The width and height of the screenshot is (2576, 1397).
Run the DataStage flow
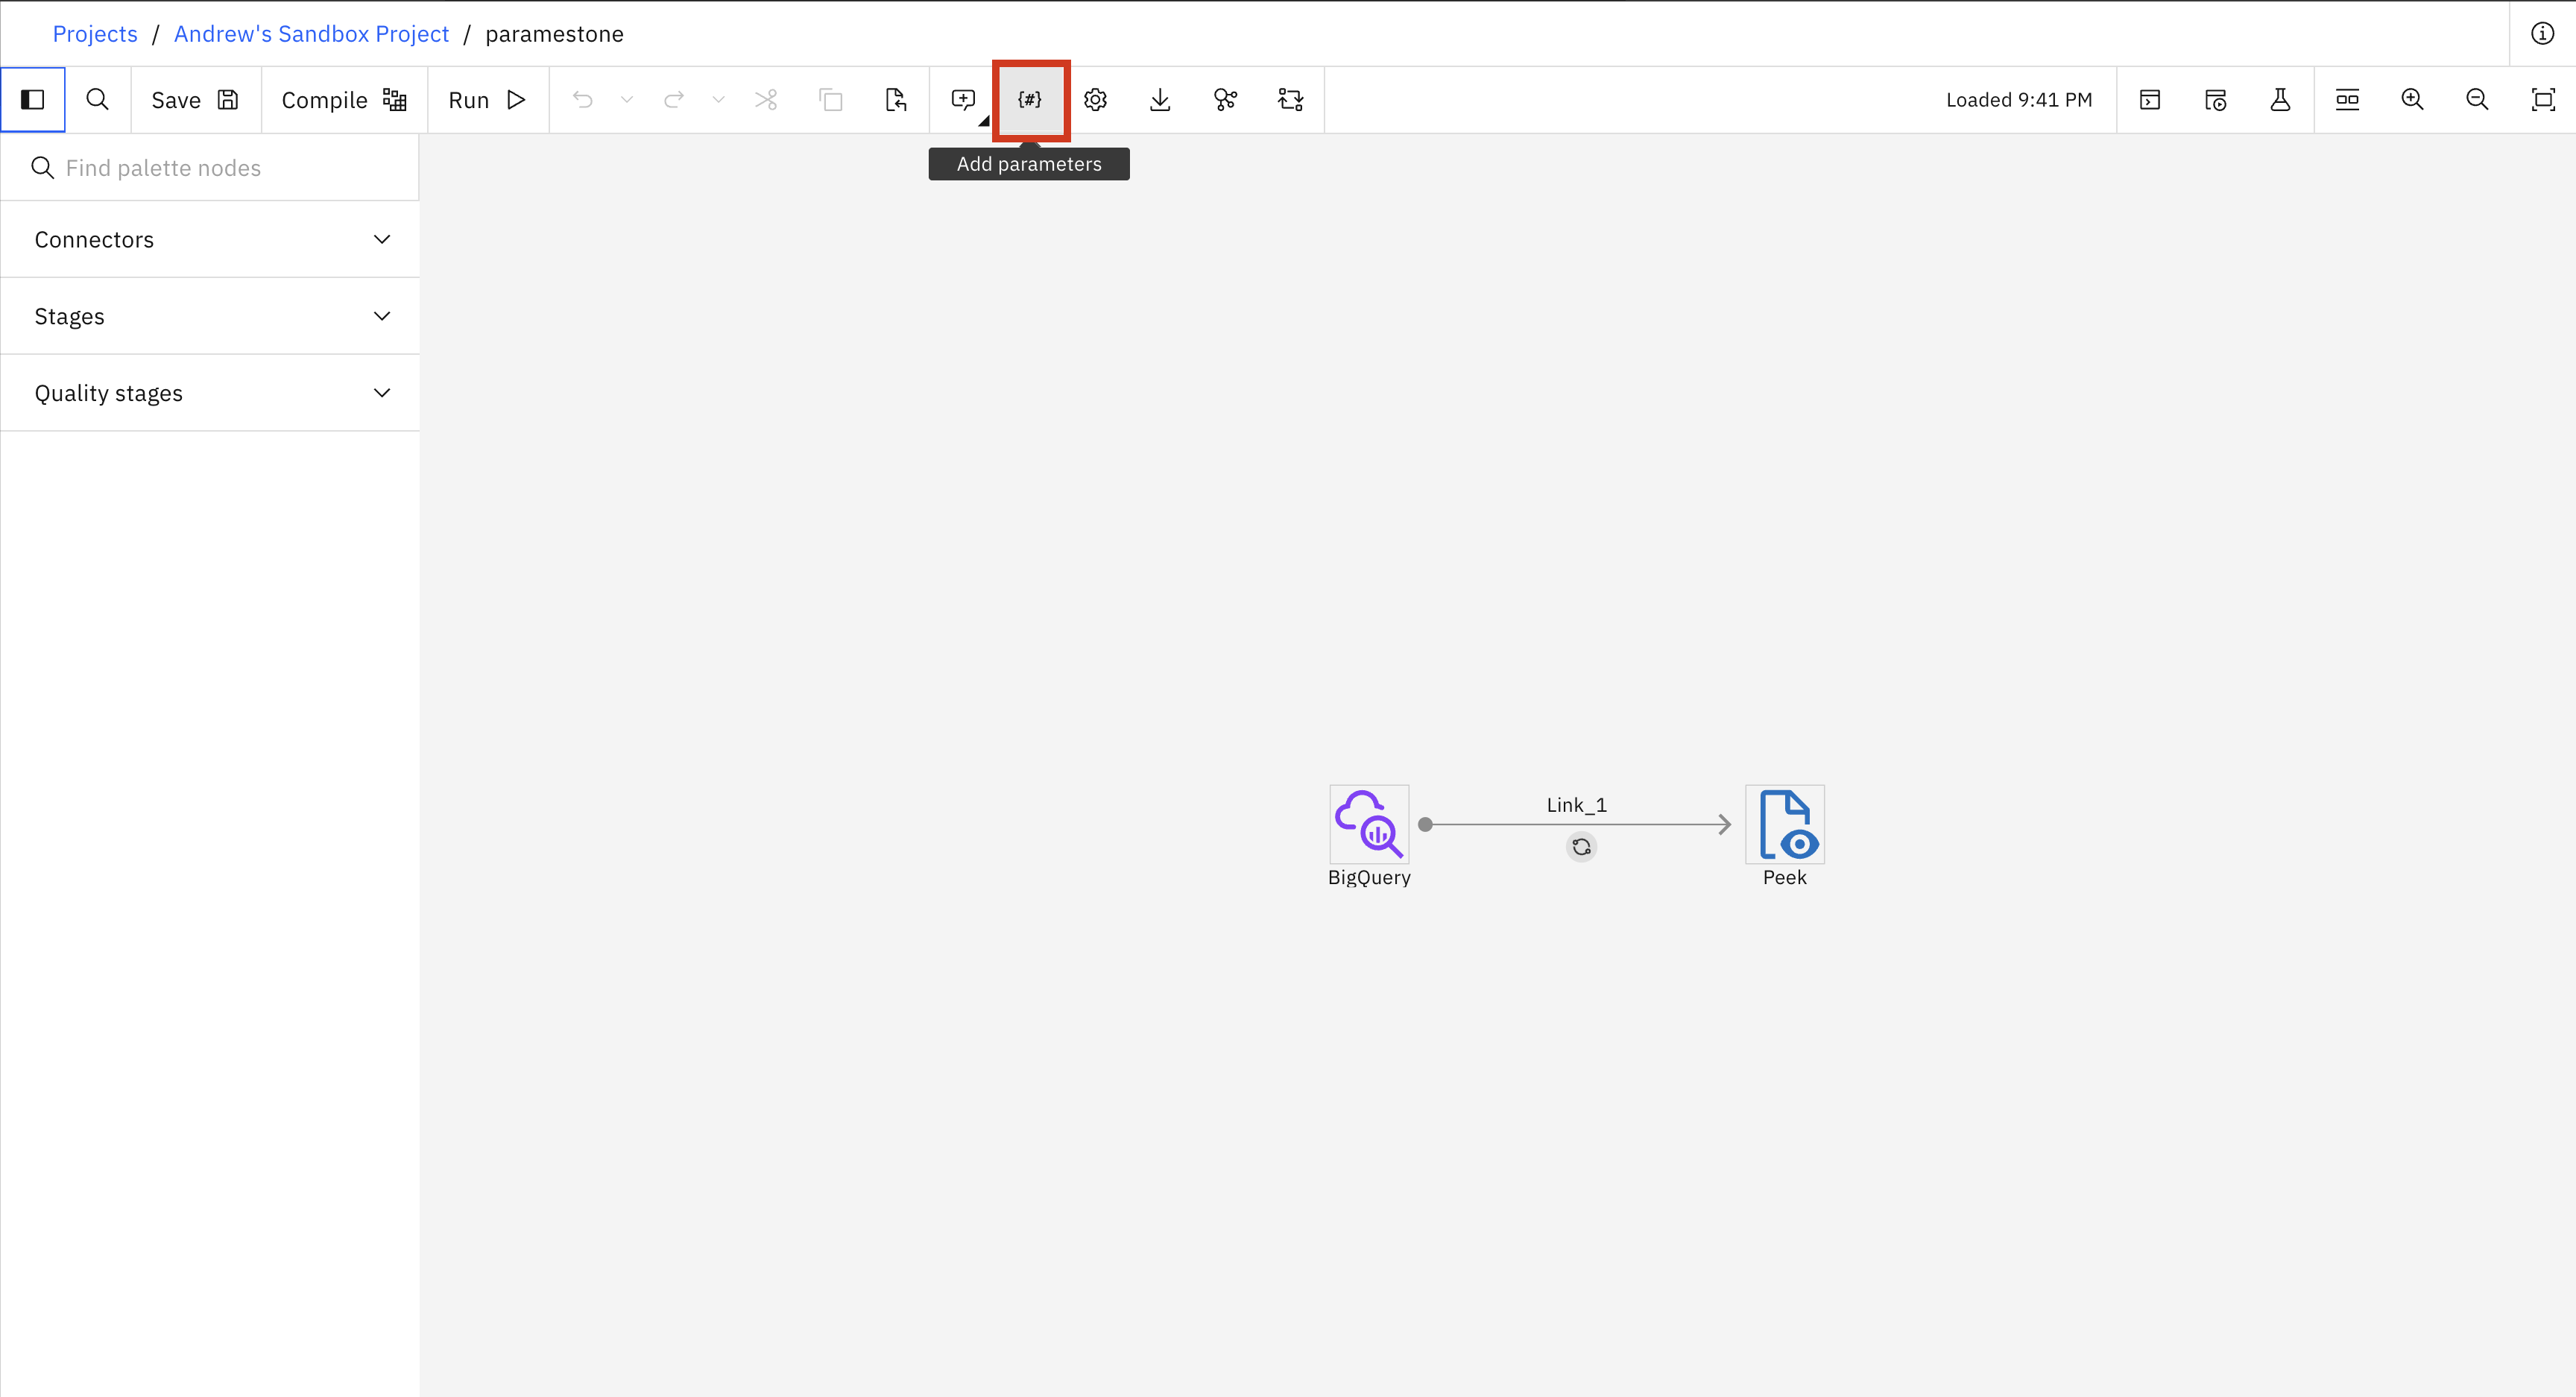click(x=487, y=100)
